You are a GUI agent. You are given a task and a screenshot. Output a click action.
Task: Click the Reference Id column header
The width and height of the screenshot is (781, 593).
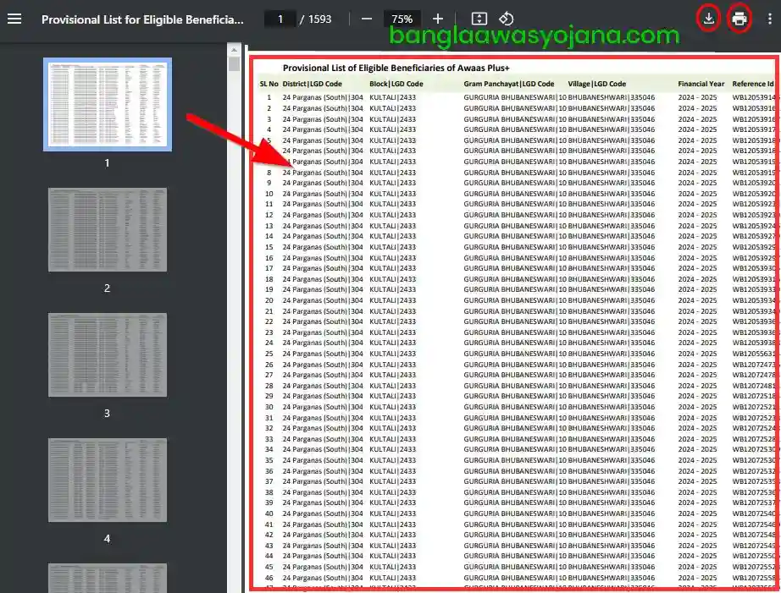tap(753, 84)
